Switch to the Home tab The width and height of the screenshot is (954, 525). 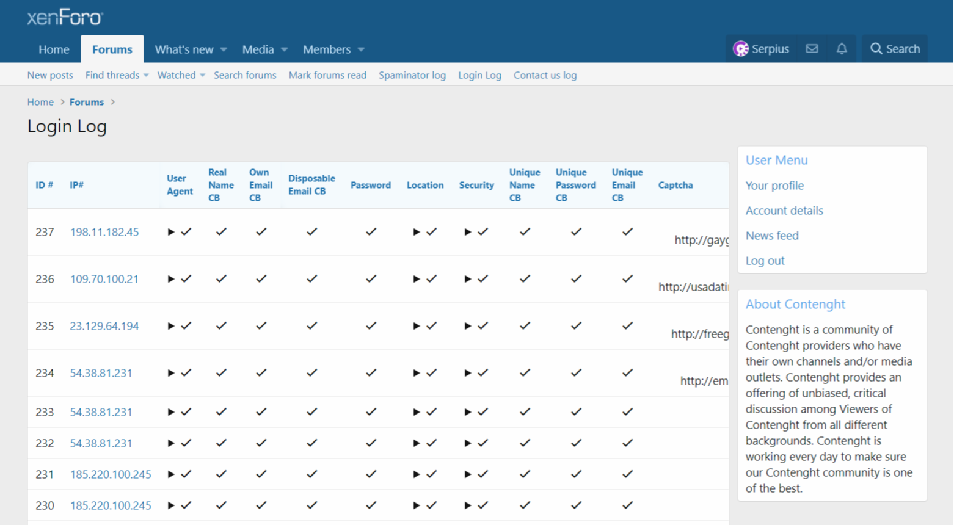point(54,49)
